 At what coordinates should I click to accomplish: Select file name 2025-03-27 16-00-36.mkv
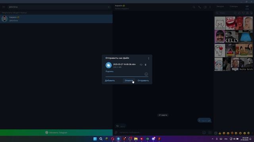(124, 64)
